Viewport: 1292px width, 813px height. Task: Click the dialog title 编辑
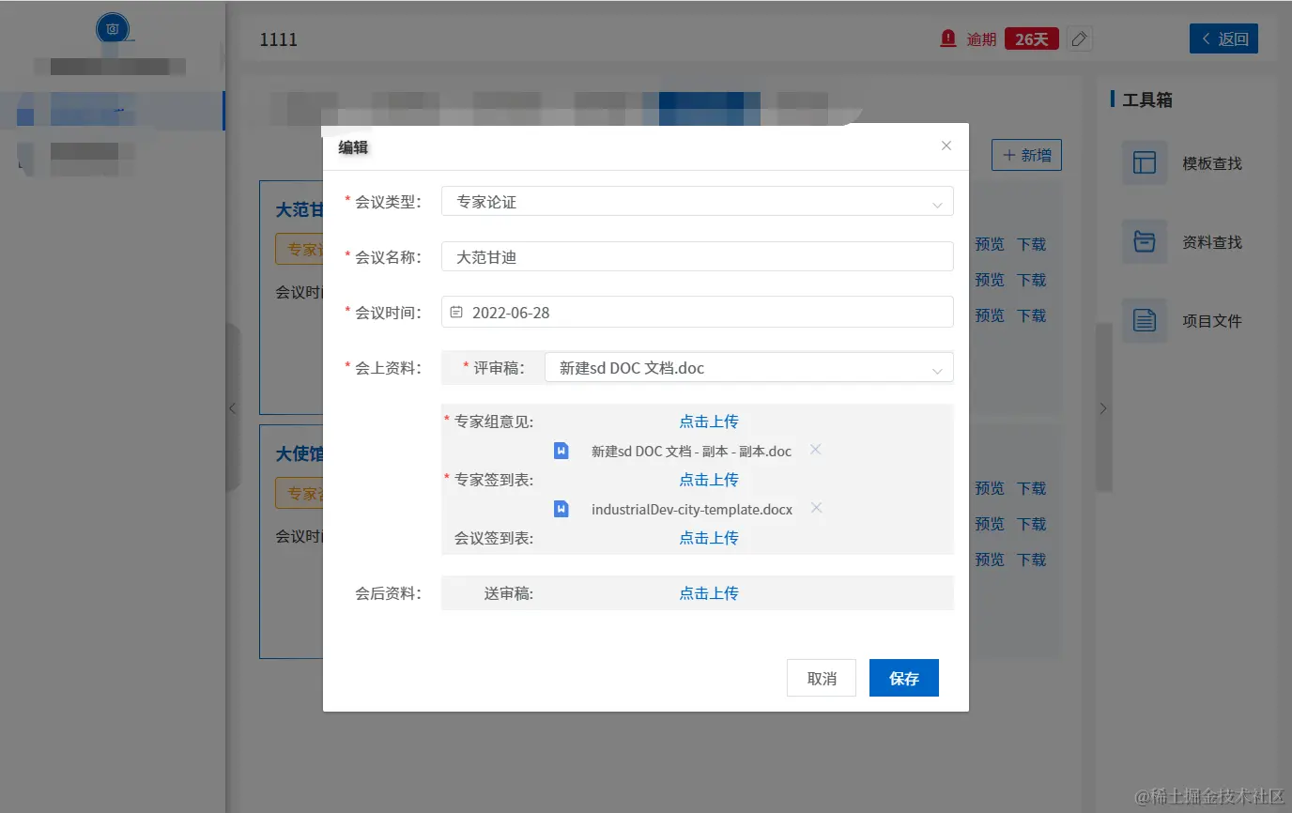(354, 147)
